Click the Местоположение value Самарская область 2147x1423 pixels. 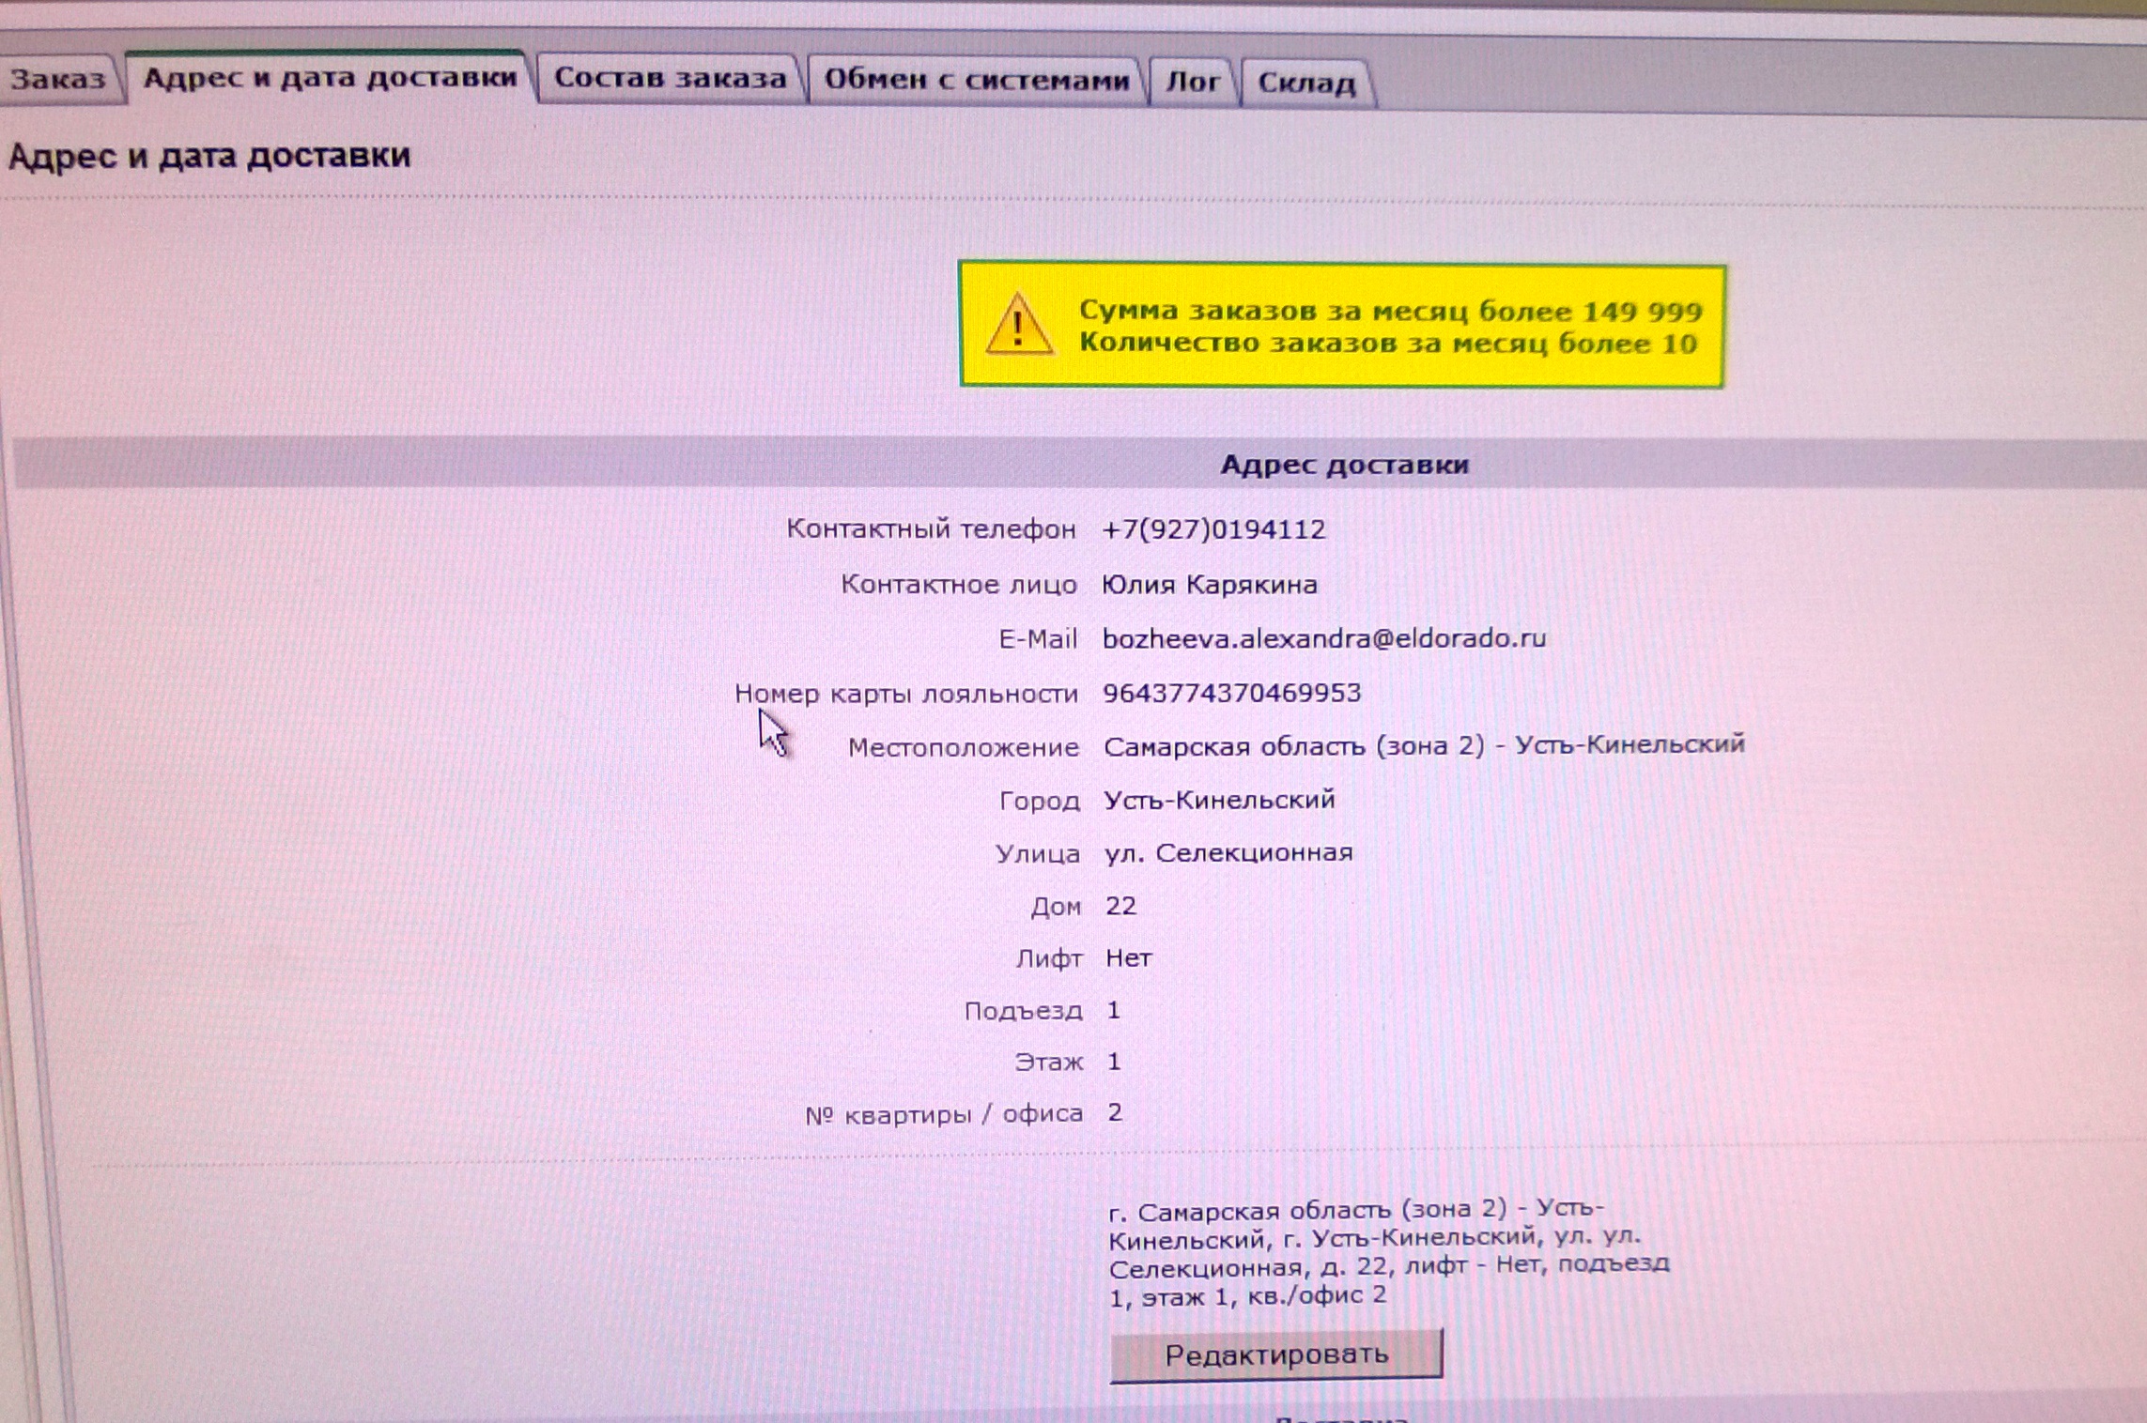point(1423,746)
